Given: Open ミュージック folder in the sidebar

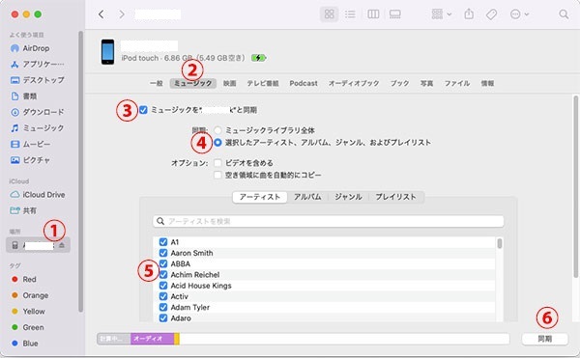Looking at the screenshot, I should pyautogui.click(x=37, y=128).
